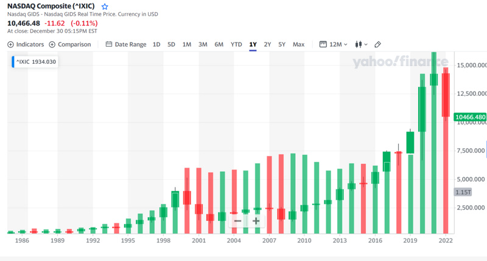Click the 1.15T volume label

point(463,192)
